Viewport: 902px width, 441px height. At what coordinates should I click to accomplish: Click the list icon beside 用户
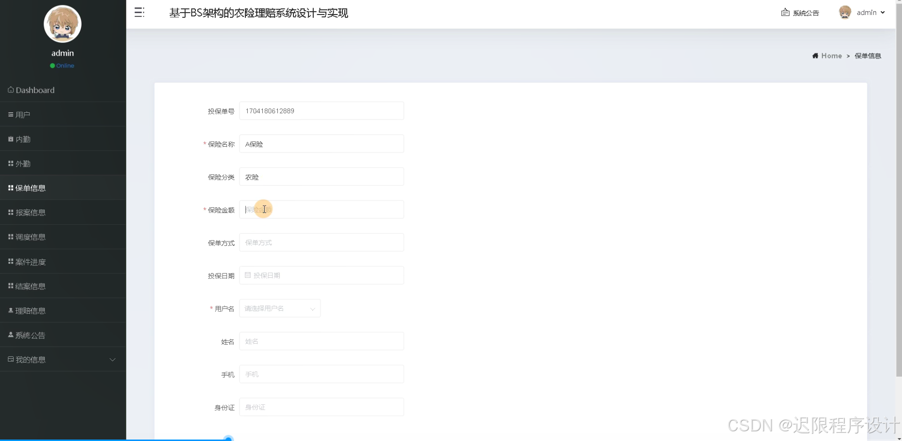click(x=11, y=115)
